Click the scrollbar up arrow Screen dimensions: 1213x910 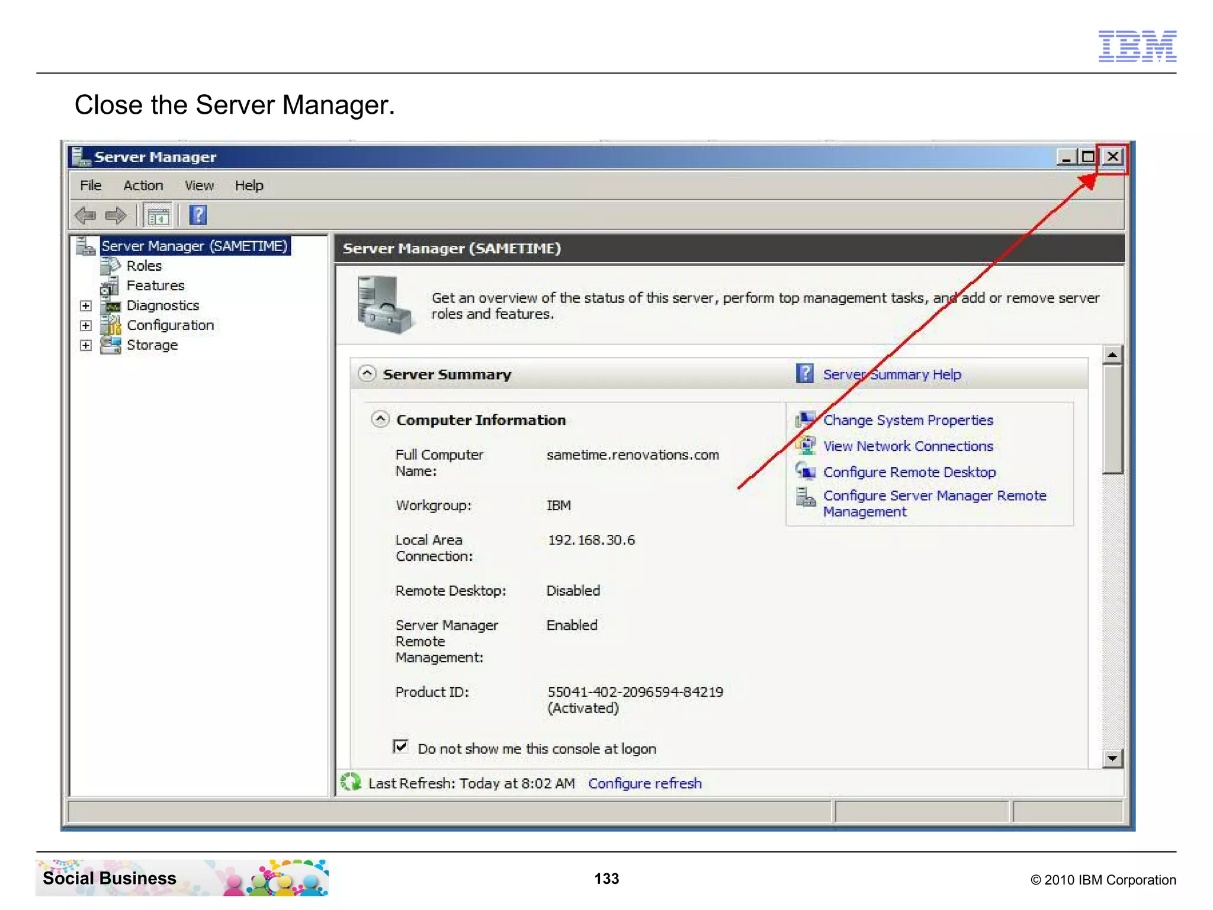click(x=1112, y=355)
